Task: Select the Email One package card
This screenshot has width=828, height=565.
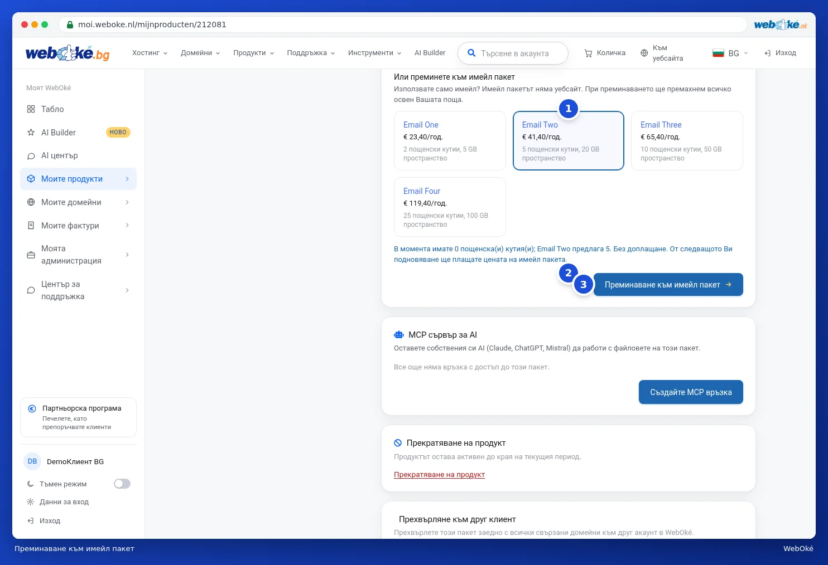Action: 450,140
